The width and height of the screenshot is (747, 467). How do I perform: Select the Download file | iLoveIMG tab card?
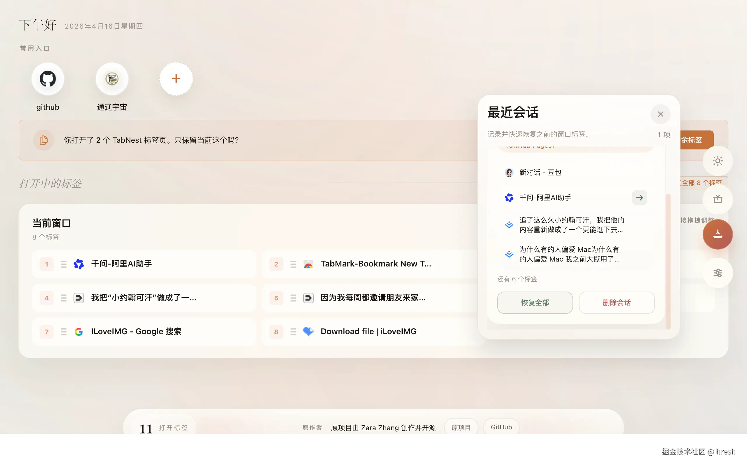(x=368, y=331)
